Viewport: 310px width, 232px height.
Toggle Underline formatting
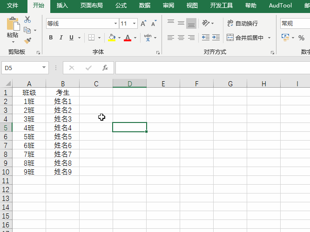[71, 38]
